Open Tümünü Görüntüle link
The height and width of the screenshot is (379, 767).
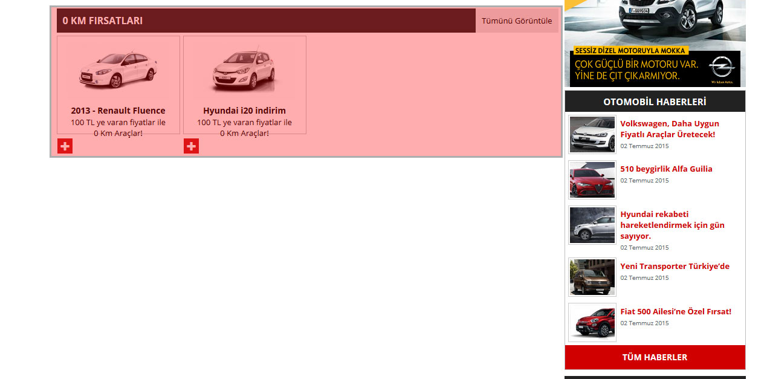517,21
